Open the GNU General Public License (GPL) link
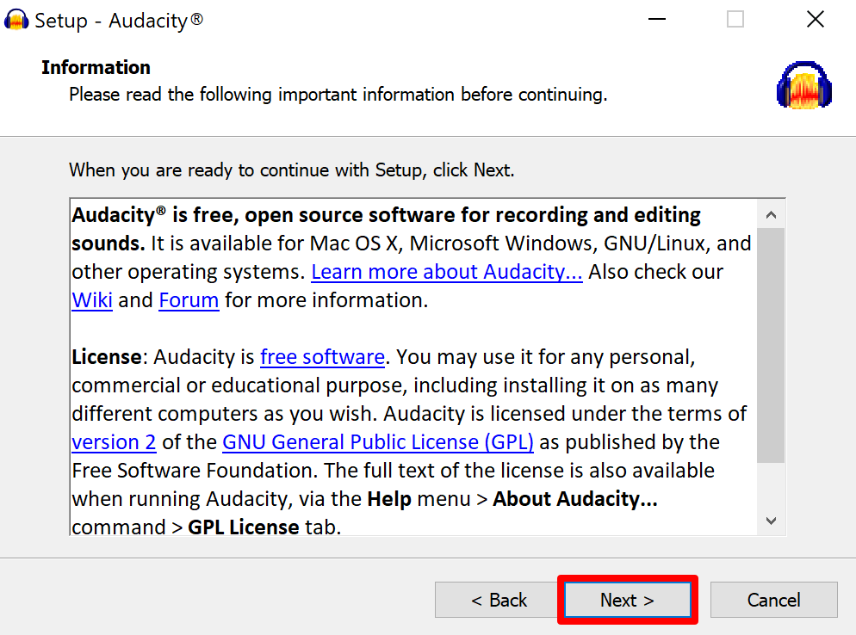 coord(378,442)
